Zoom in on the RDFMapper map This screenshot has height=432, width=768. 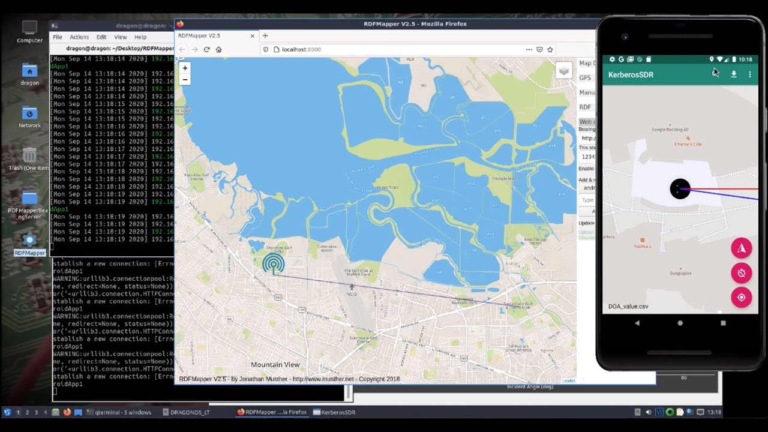point(185,68)
